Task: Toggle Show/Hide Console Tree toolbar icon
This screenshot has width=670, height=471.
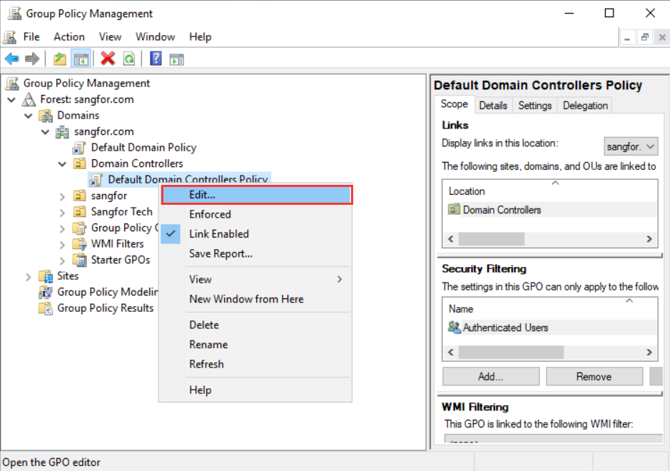Action: 81,59
